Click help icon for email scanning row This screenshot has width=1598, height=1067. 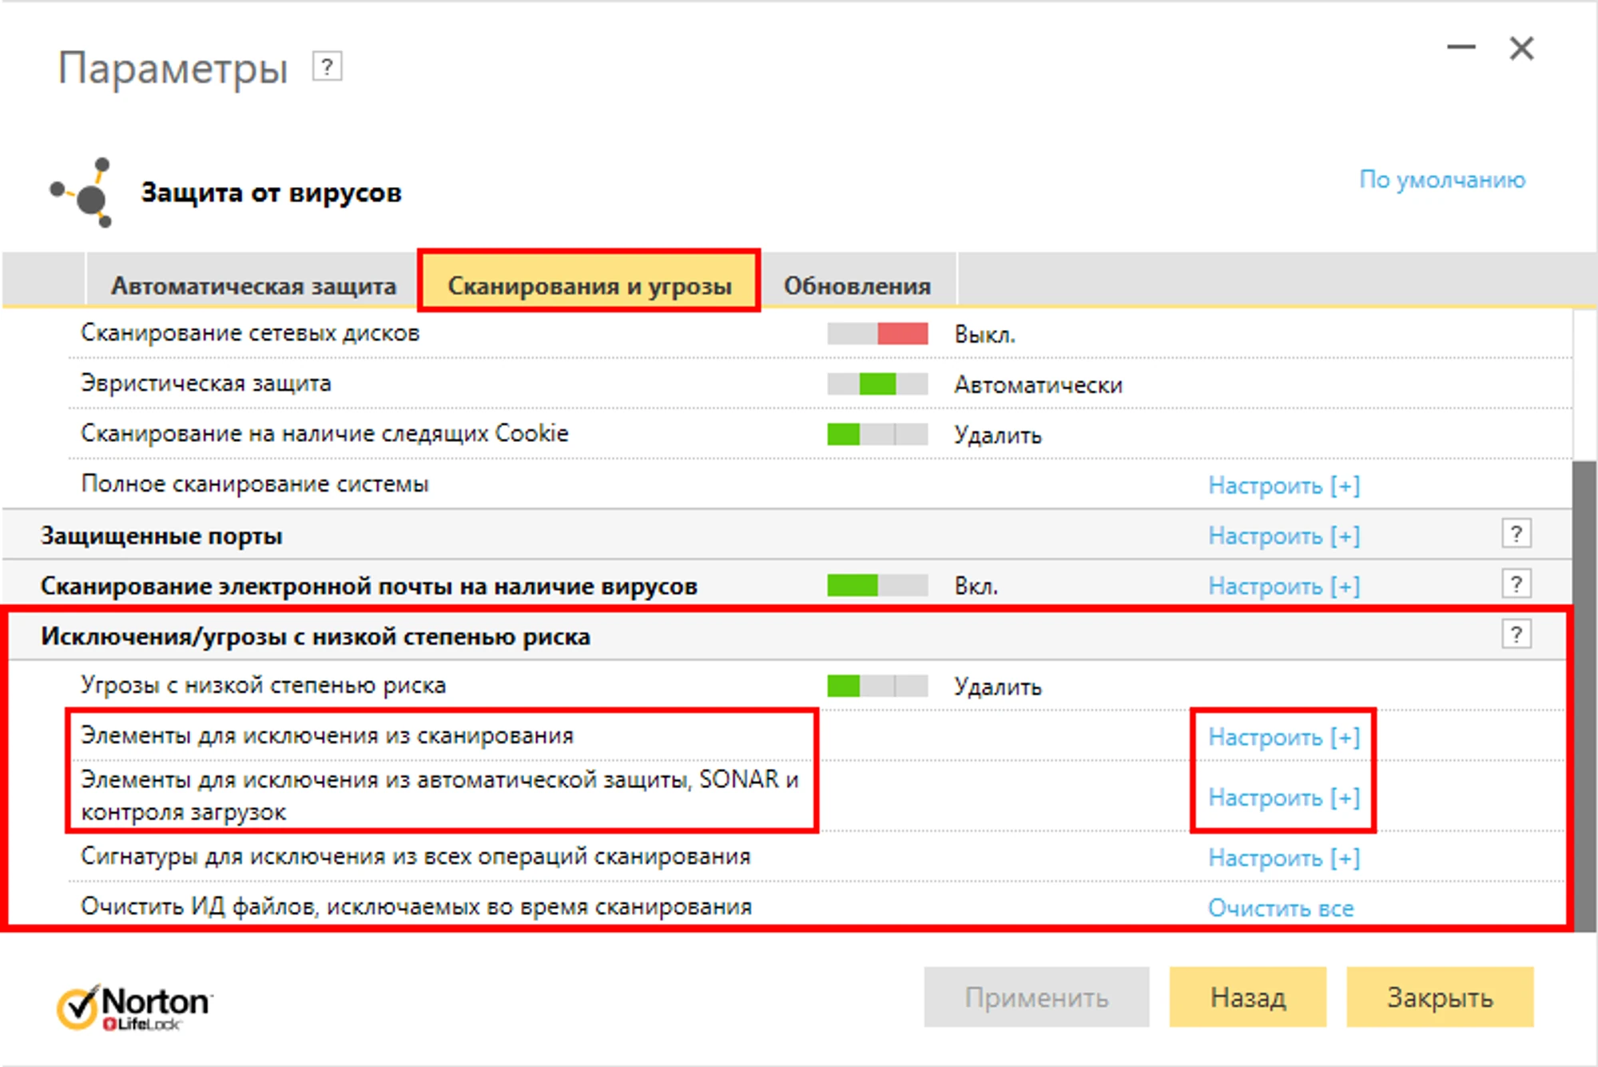(x=1516, y=584)
